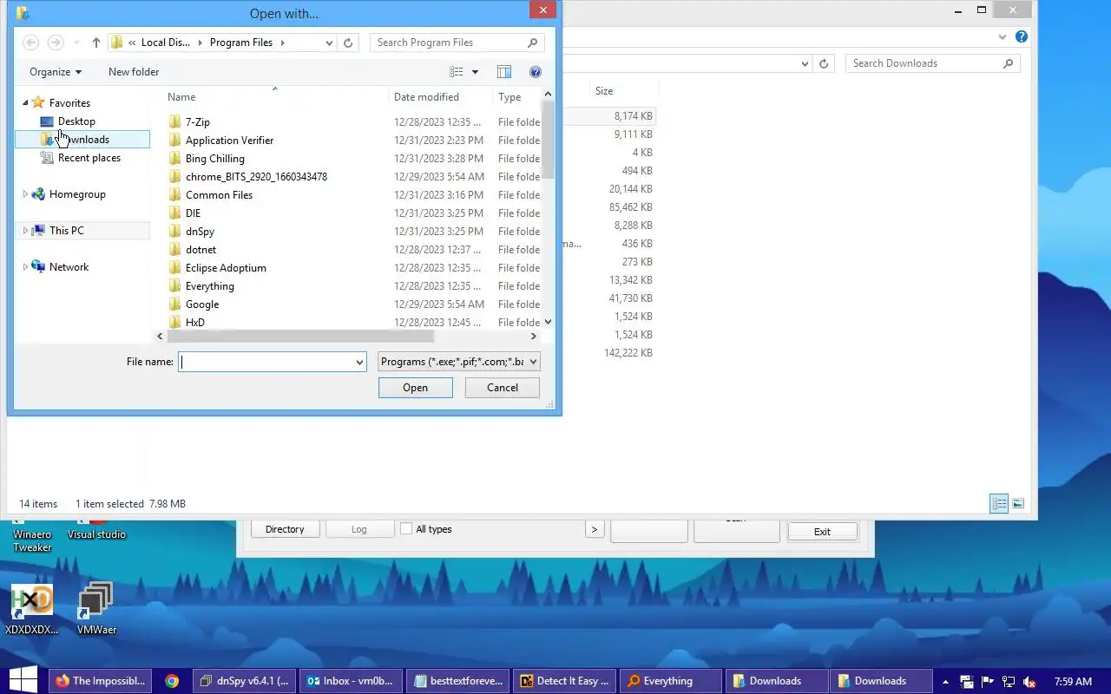1111x694 pixels.
Task: Click the horizontal scrollbar in file list
Action: (x=300, y=337)
